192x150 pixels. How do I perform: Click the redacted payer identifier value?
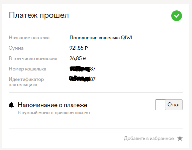(82, 79)
